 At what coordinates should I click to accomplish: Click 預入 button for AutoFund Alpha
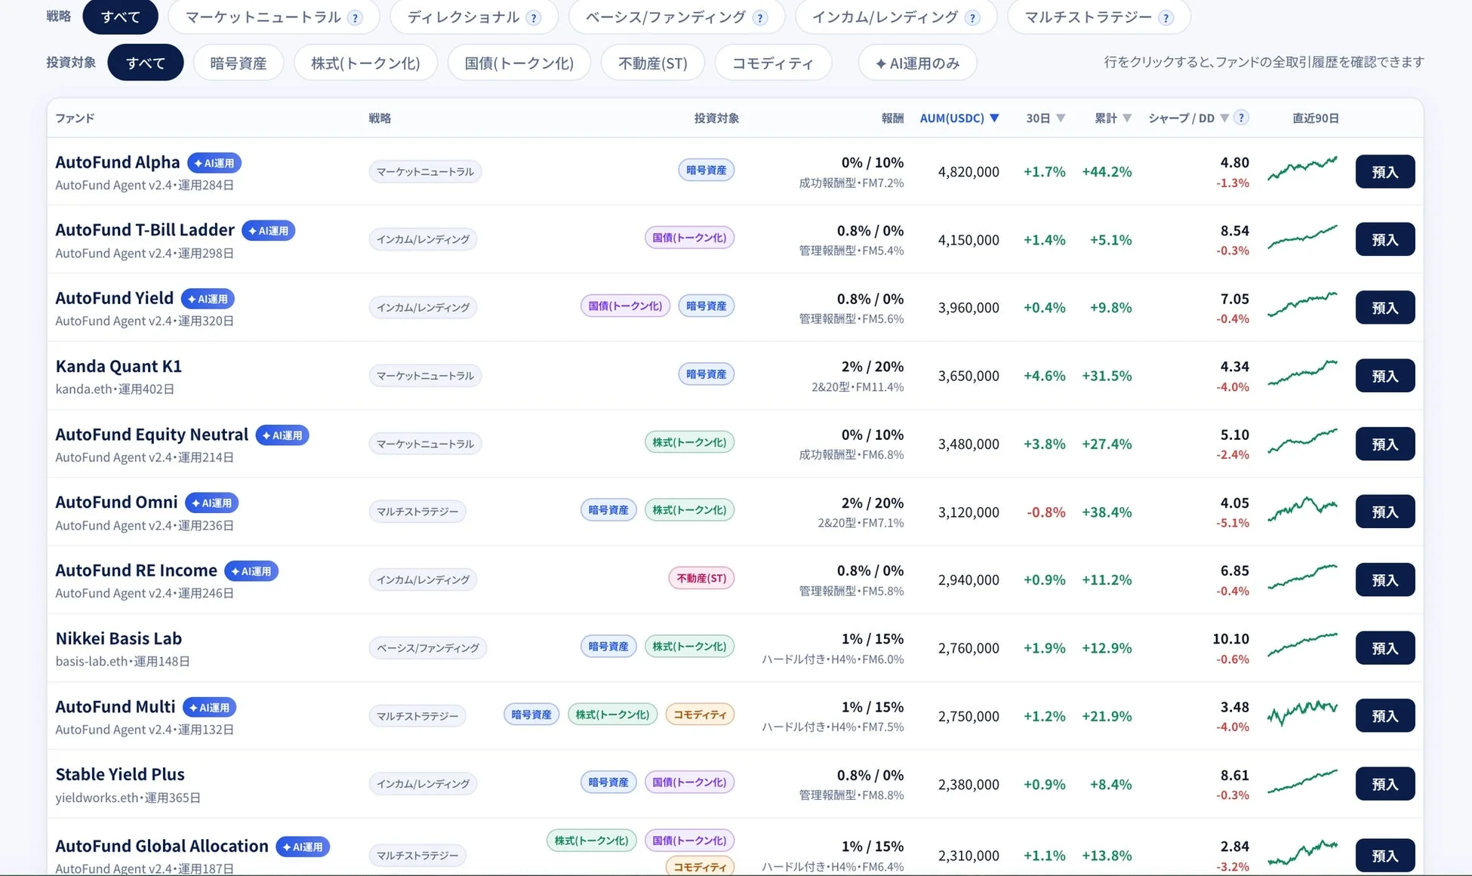(x=1384, y=172)
